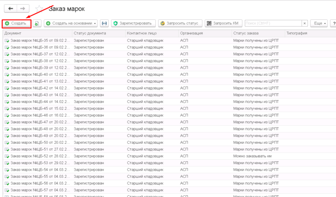Select row Заказ марок №ЦБ-46

pos(169,115)
